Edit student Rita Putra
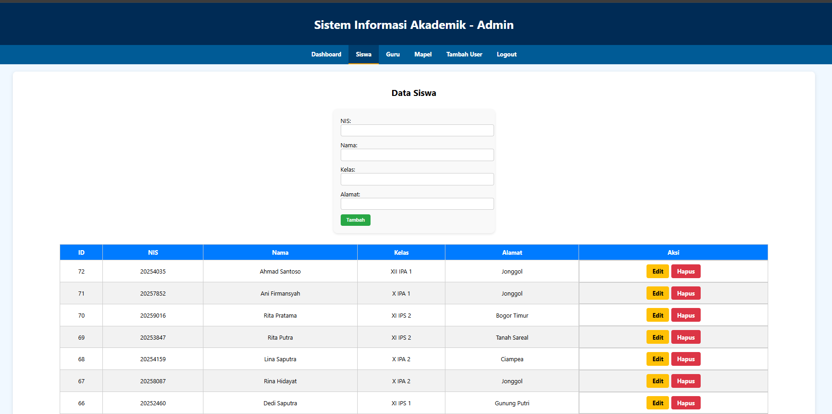Viewport: 832px width, 414px height. pos(658,337)
